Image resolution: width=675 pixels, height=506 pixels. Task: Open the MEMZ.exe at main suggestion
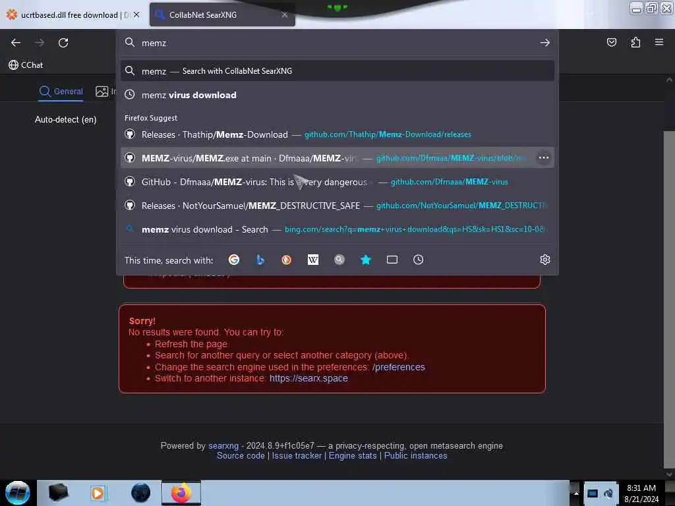point(337,158)
